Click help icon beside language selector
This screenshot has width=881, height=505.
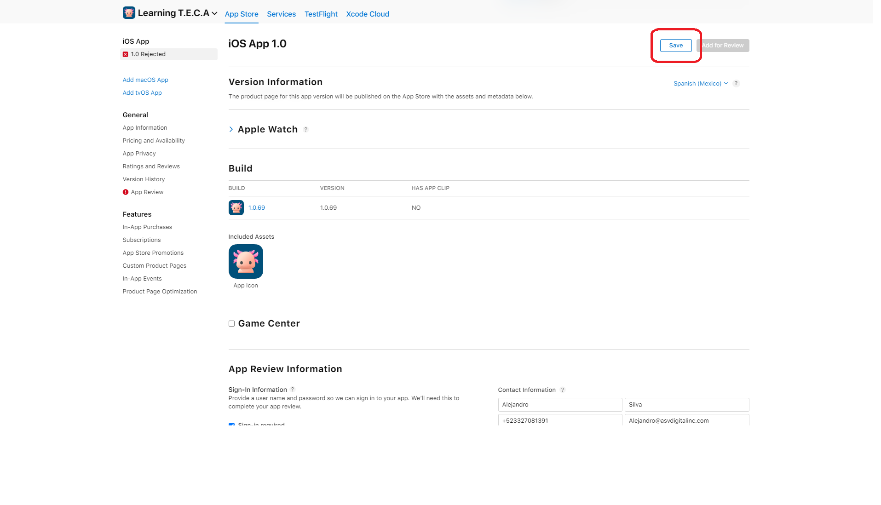click(x=736, y=84)
